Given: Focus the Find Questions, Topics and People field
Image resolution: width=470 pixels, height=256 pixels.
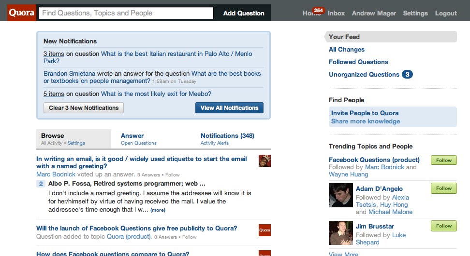Looking at the screenshot, I should point(126,13).
